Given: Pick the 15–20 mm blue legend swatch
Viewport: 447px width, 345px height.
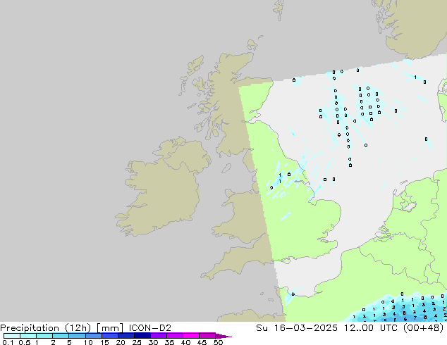Looking at the screenshot, I should (x=110, y=336).
